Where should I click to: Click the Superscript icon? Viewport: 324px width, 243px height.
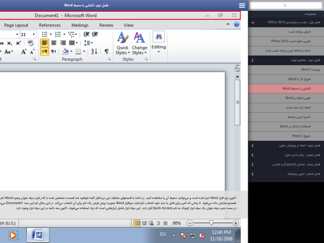tap(19, 43)
